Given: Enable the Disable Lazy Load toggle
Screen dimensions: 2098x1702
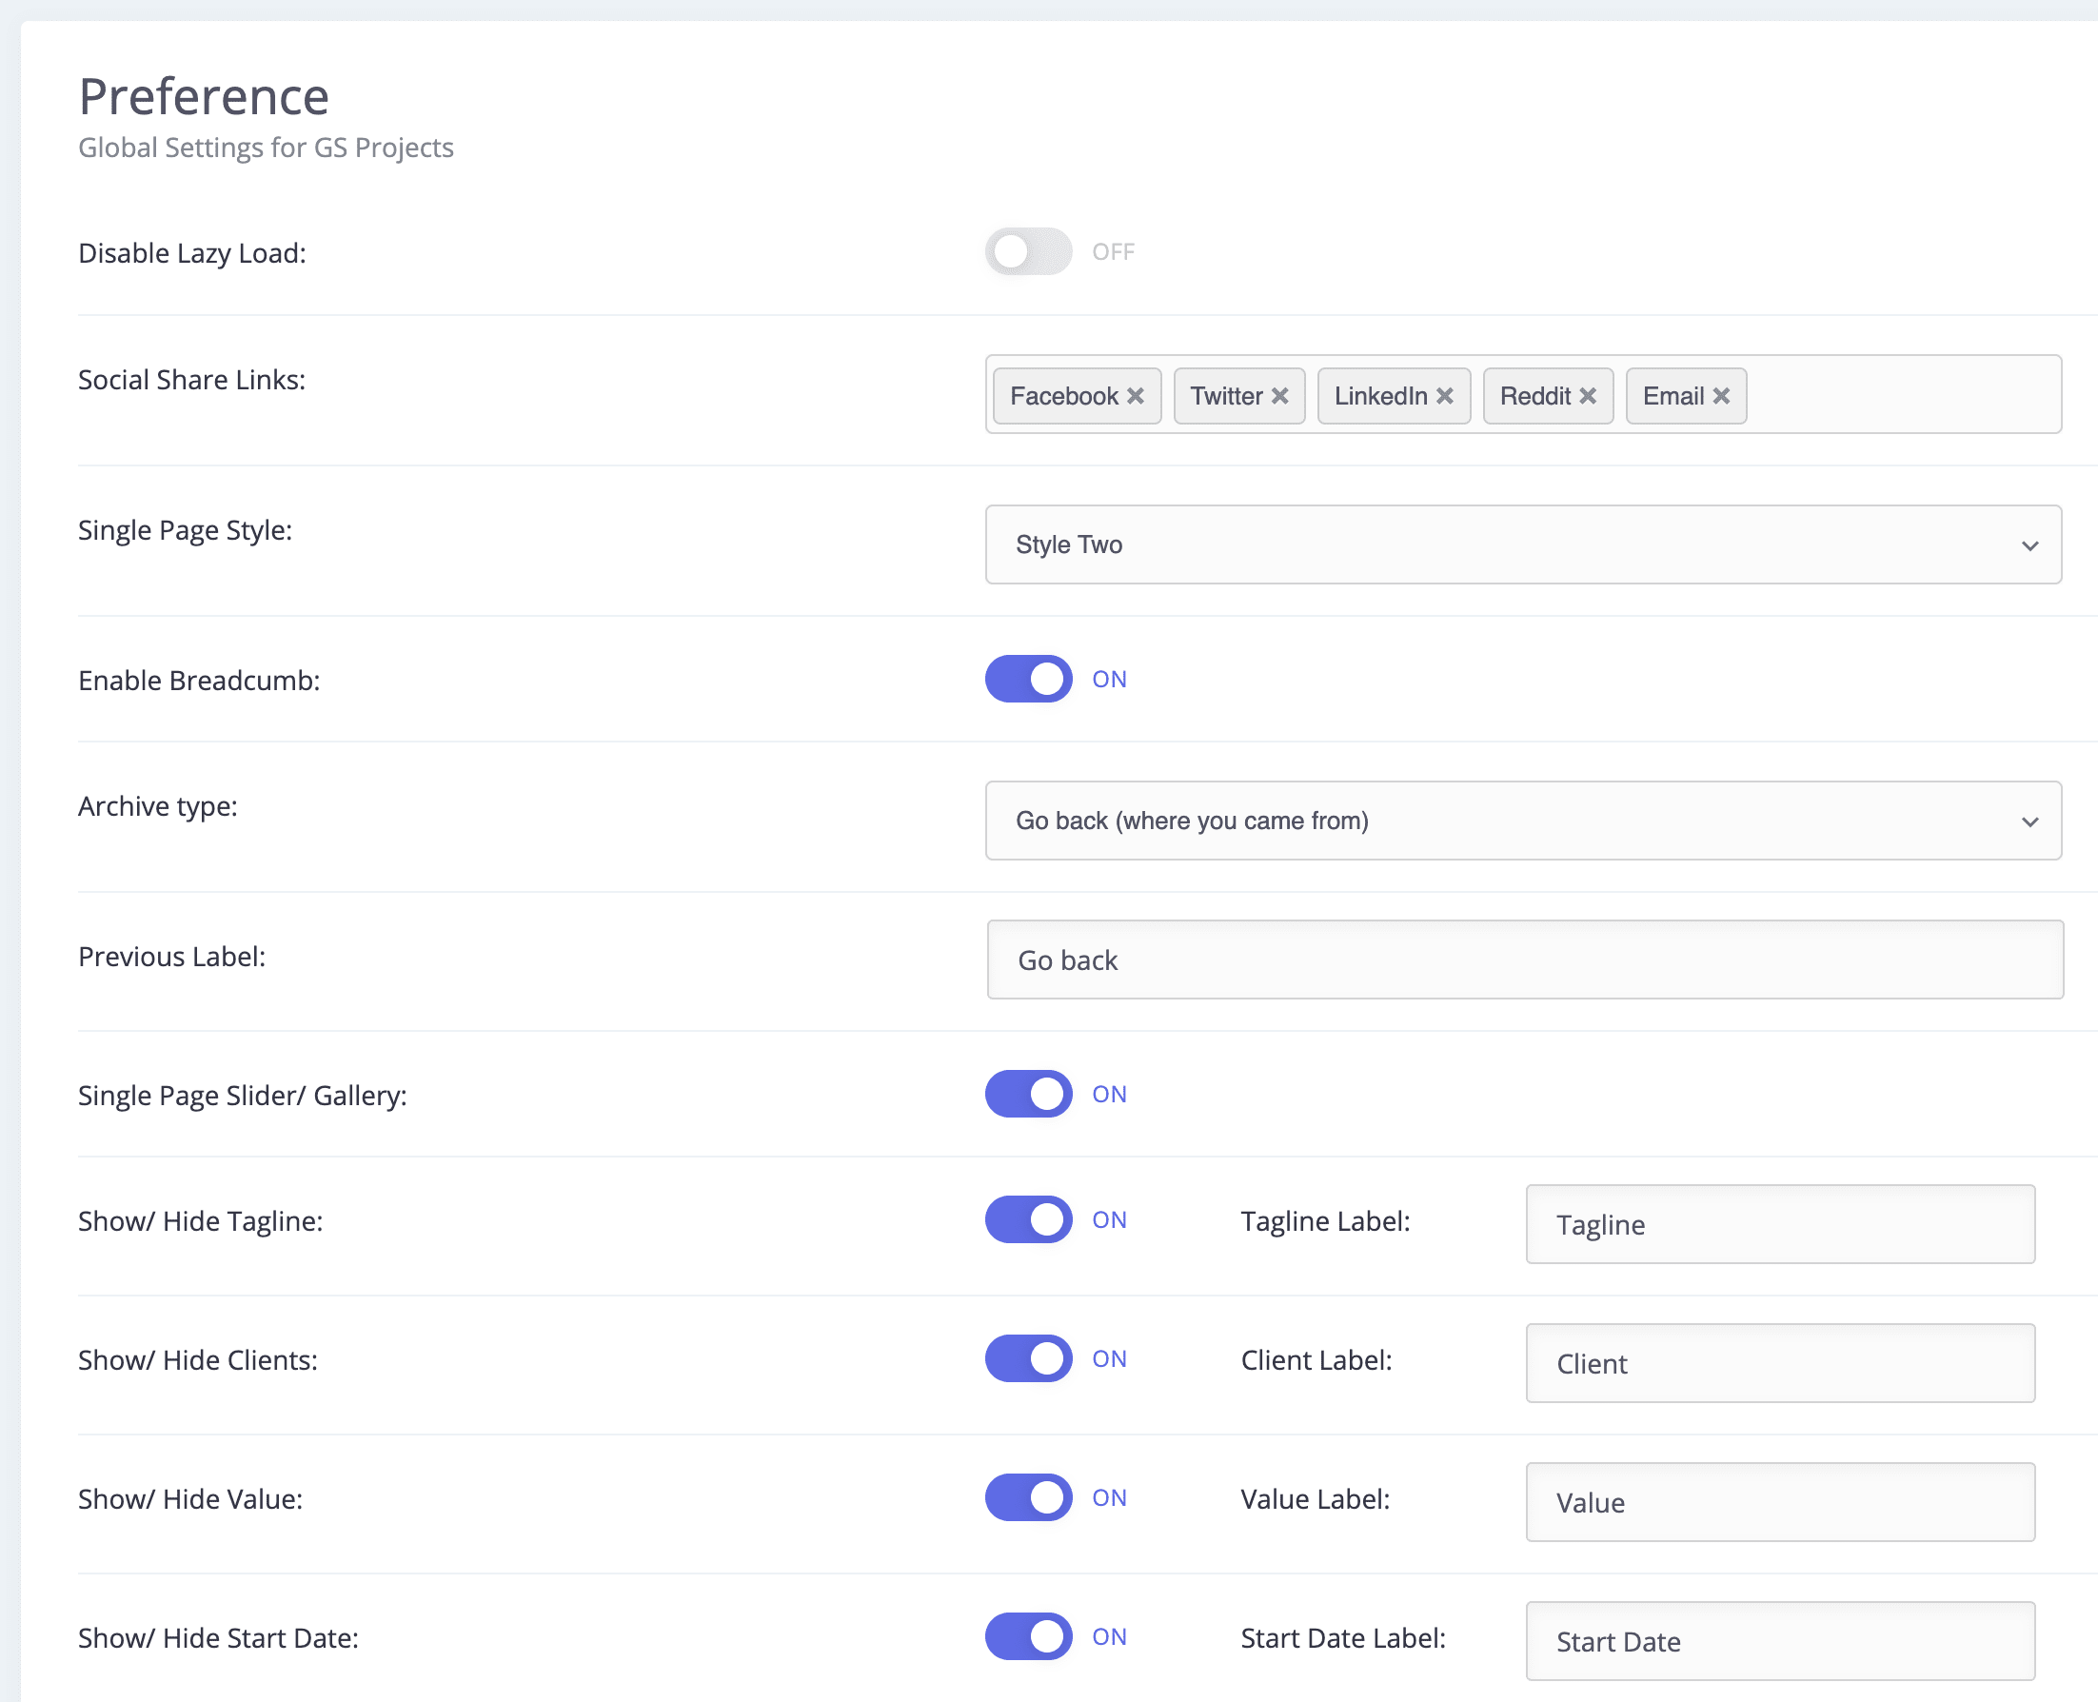Looking at the screenshot, I should click(x=1027, y=252).
